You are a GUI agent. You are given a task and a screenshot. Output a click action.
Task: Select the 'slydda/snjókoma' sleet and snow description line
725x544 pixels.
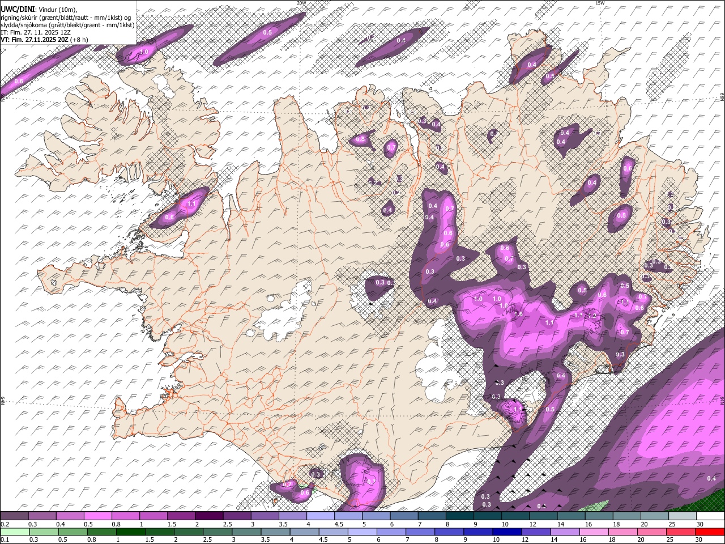[67, 25]
